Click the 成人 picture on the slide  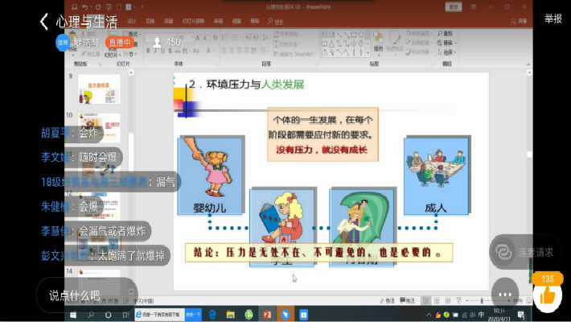point(436,173)
